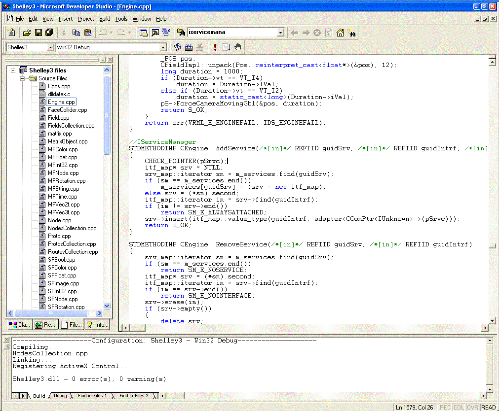Switch to the InfoView tab
Screen dimensions: 499x411
[97, 325]
